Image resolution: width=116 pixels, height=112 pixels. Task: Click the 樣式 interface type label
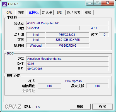point(32,81)
